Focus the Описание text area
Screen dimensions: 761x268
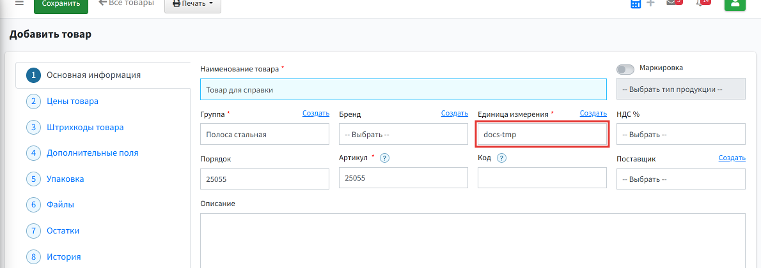[472, 241]
